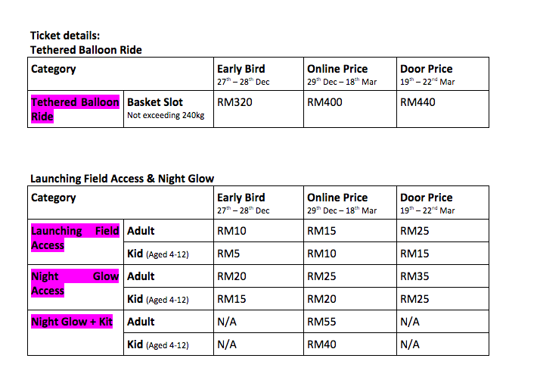Click the RM40 Night Glow Kit kid price
Image resolution: width=537 pixels, height=377 pixels.
tap(321, 344)
